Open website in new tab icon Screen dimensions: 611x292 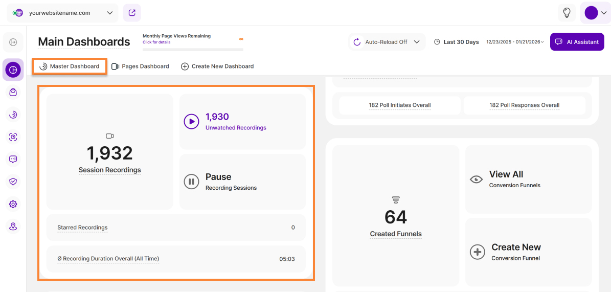[x=132, y=13]
